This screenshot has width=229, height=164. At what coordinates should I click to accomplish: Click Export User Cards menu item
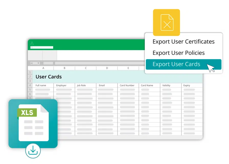click(184, 64)
